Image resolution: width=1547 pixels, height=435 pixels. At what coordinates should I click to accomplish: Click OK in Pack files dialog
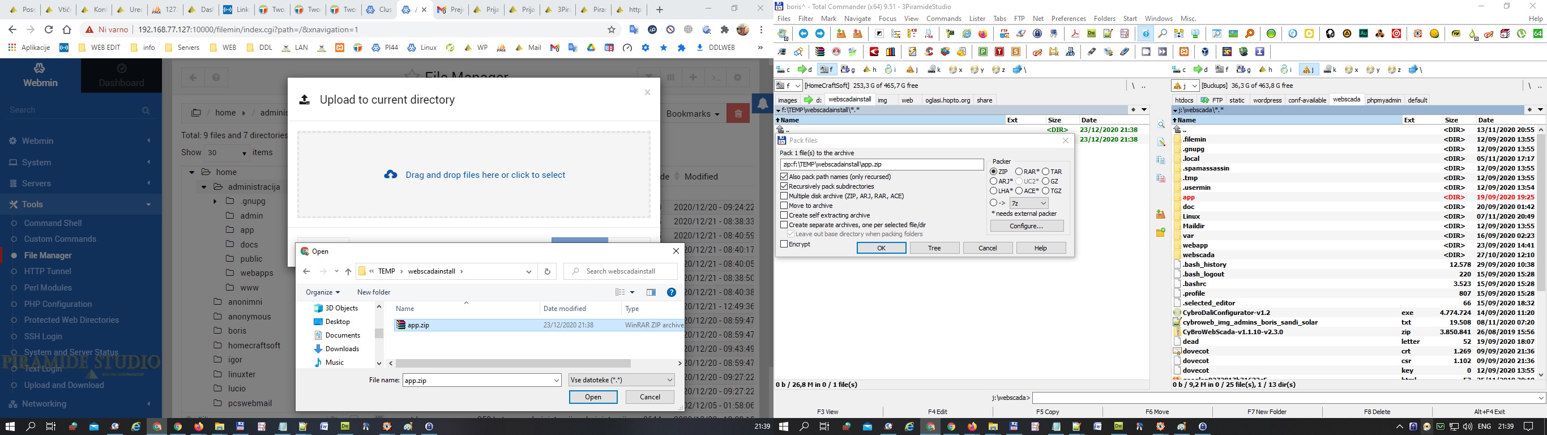point(881,248)
